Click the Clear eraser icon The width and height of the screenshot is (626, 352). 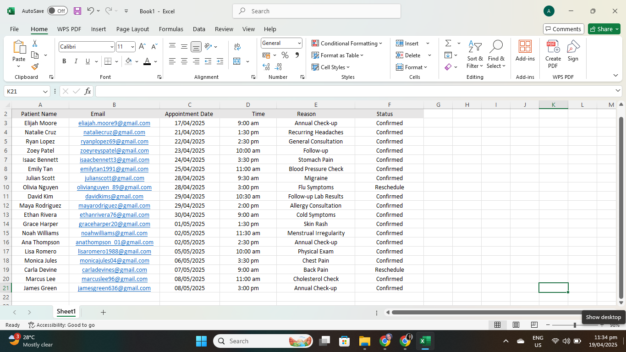click(448, 67)
